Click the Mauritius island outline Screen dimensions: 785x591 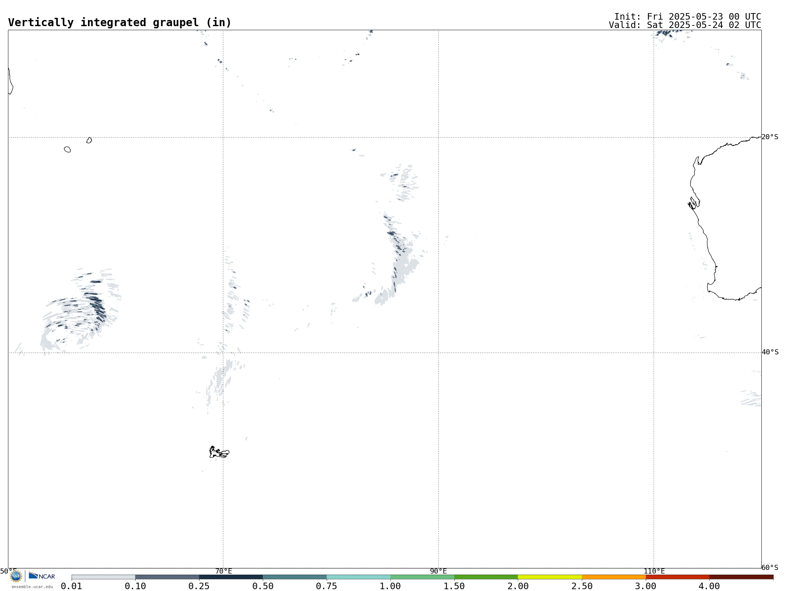pyautogui.click(x=89, y=140)
